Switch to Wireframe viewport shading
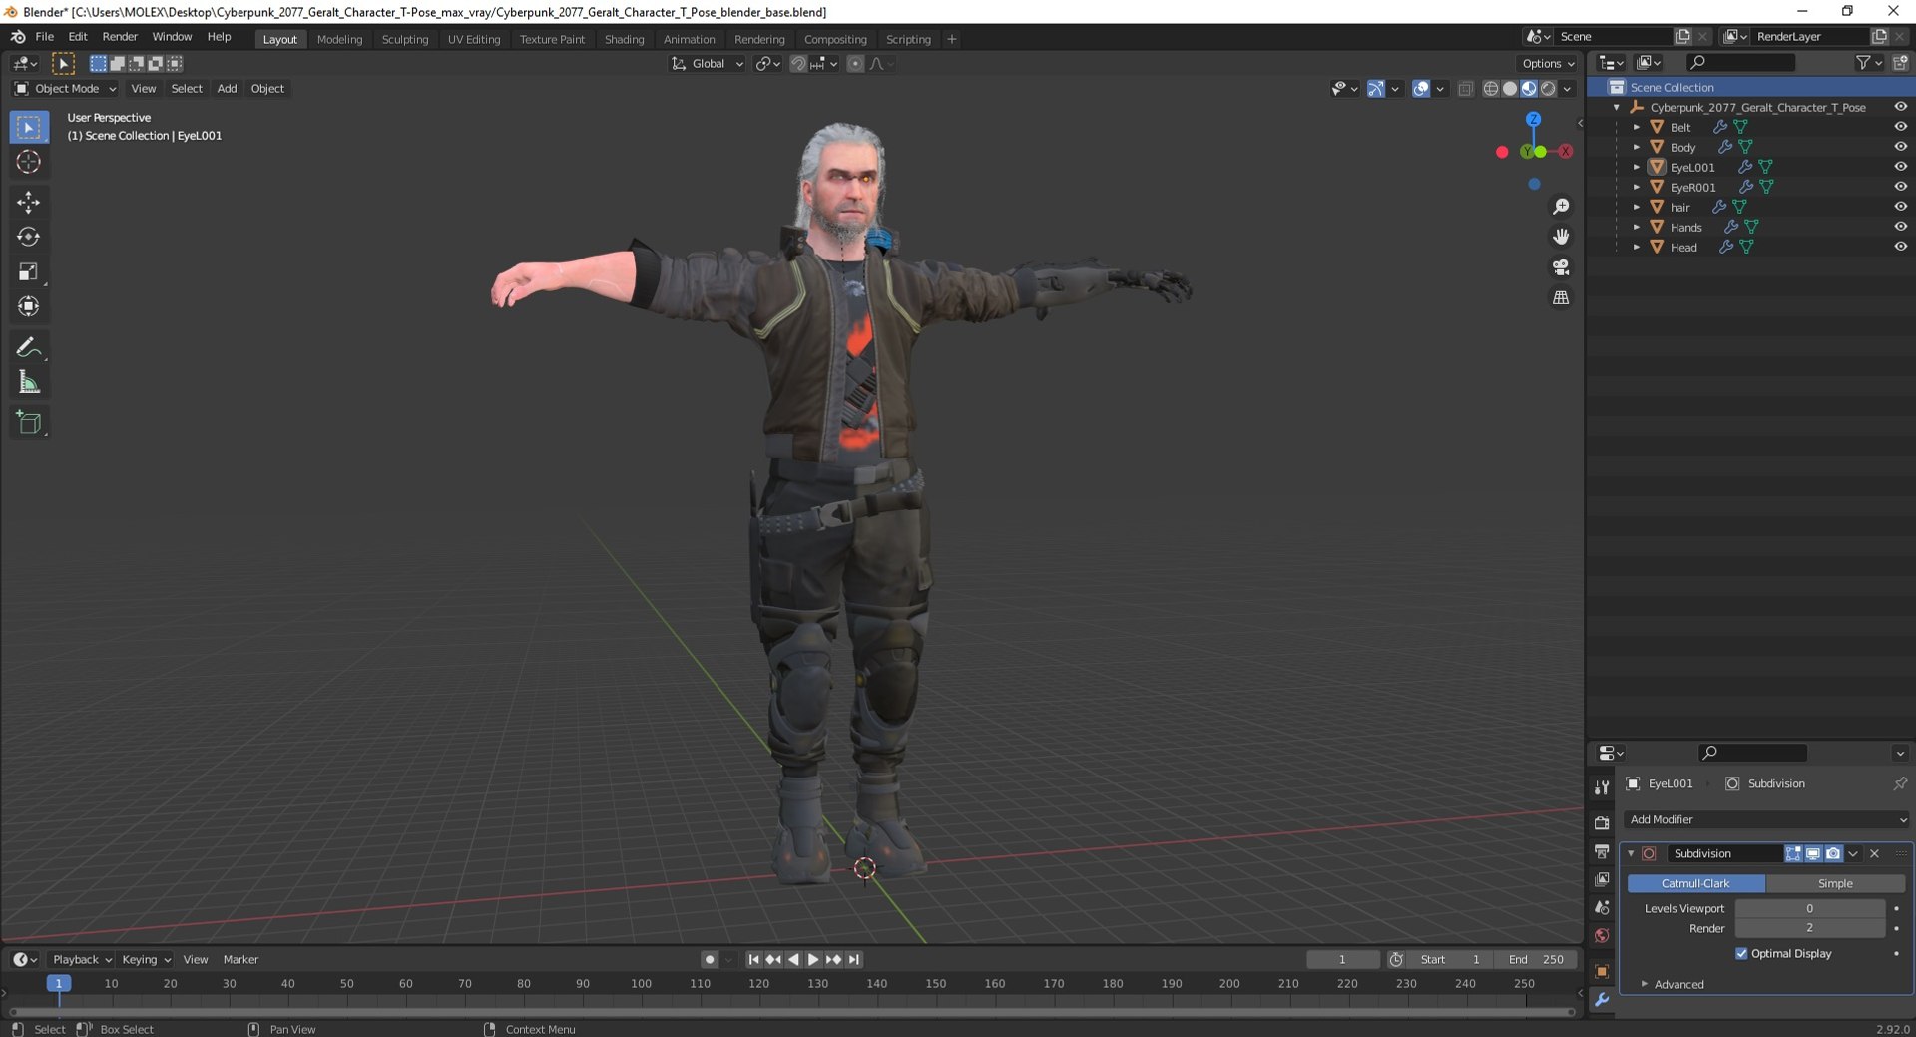1916x1037 pixels. (x=1490, y=89)
